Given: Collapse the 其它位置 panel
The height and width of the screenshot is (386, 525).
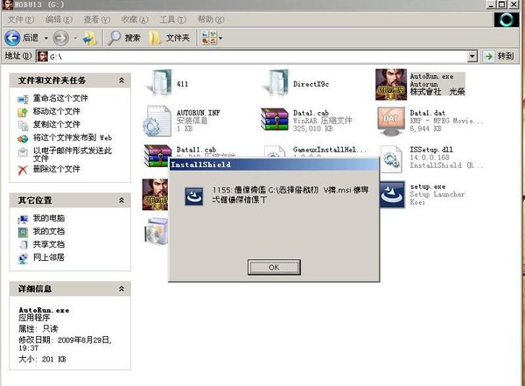Looking at the screenshot, I should pyautogui.click(x=122, y=200).
